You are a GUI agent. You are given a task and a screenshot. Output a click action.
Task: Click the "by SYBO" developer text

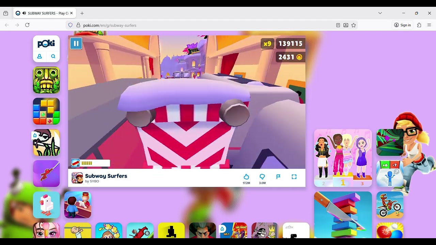pos(92,181)
